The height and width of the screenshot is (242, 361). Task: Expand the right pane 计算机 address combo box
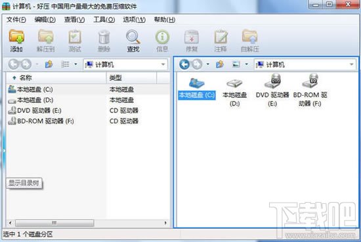[x=352, y=65]
